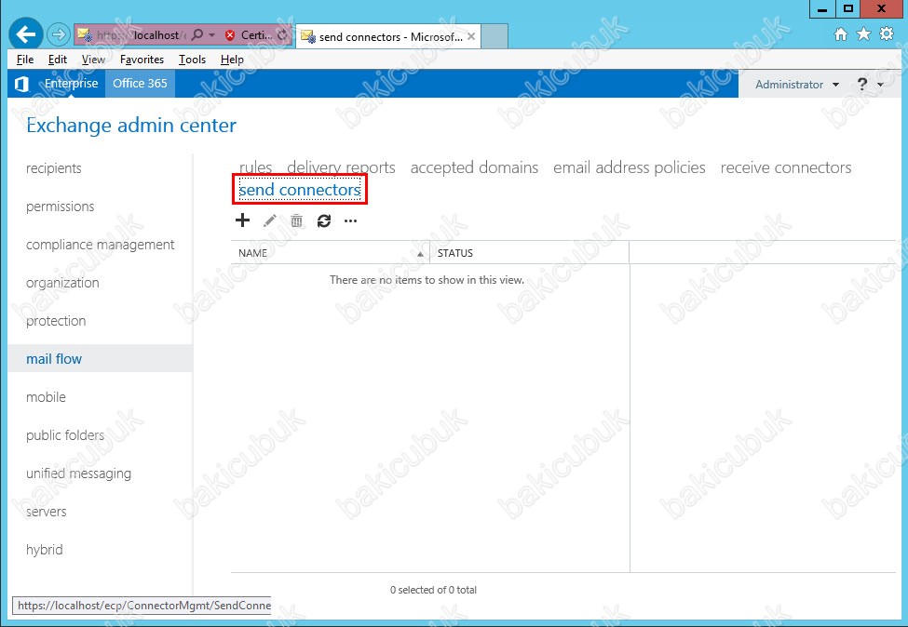Click the Office logo icon

(22, 84)
